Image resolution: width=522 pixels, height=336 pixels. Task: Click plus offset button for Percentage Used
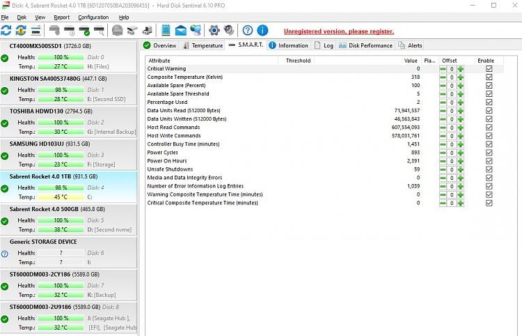pos(460,102)
